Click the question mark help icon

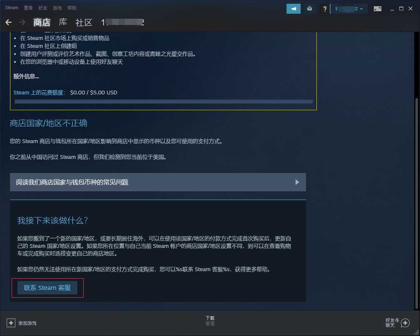coord(325,9)
